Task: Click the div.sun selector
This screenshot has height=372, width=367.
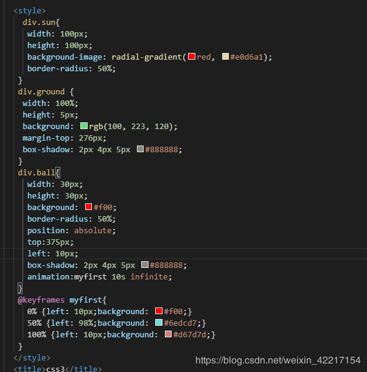Action: 41,22
